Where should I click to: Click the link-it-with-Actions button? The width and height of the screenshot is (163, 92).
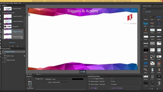pos(125,88)
